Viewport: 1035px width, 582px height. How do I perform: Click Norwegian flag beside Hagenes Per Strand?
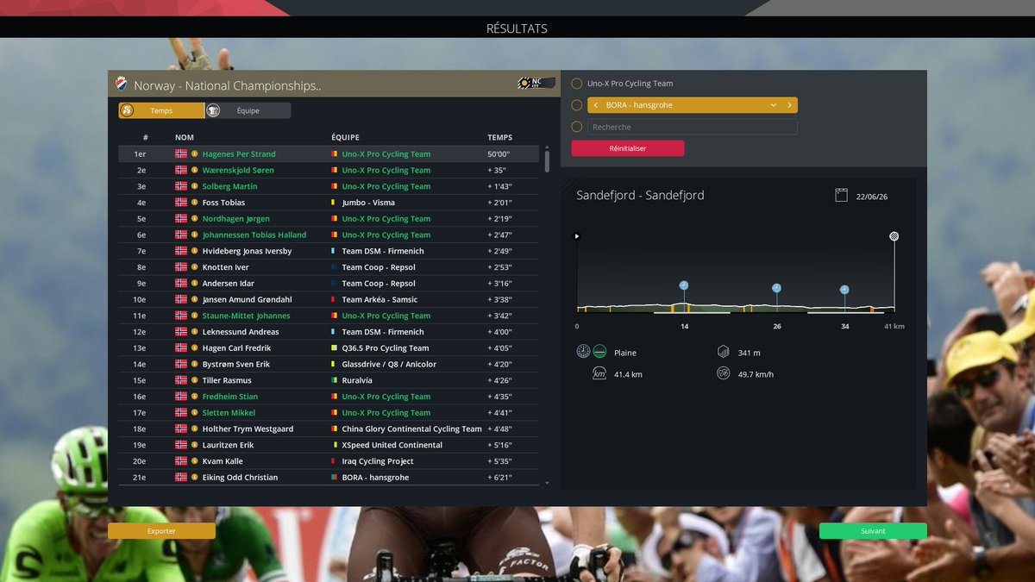pyautogui.click(x=181, y=153)
